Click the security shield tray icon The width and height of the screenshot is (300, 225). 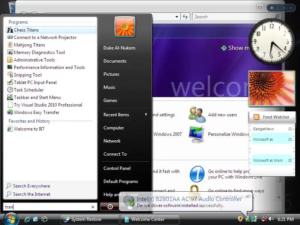[240, 219]
